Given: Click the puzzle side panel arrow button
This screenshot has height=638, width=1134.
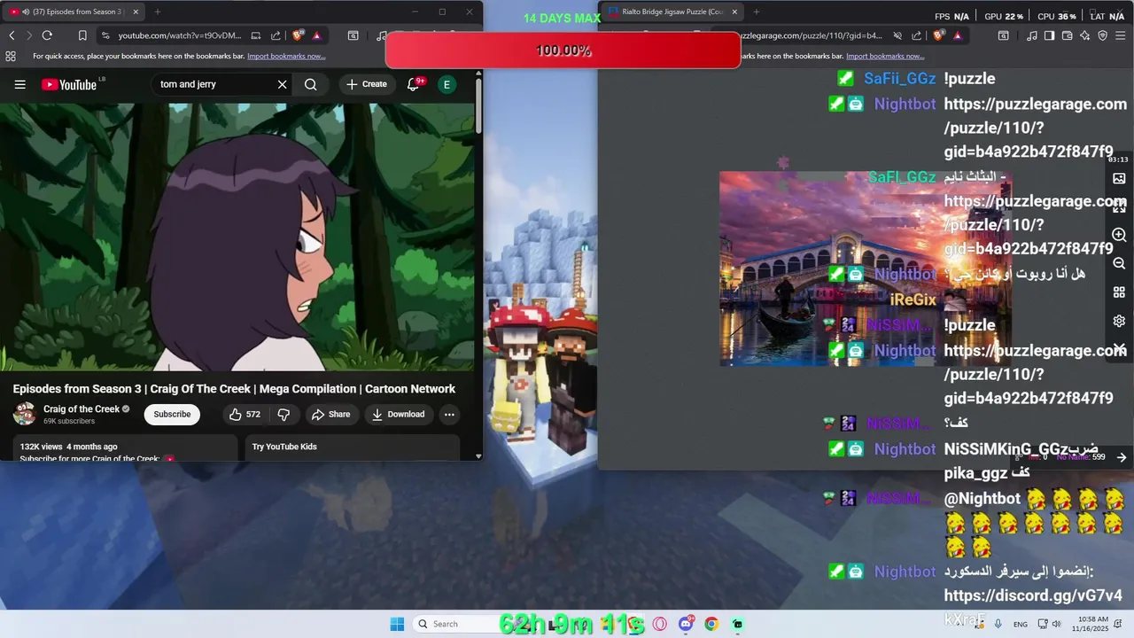Looking at the screenshot, I should point(1121,457).
